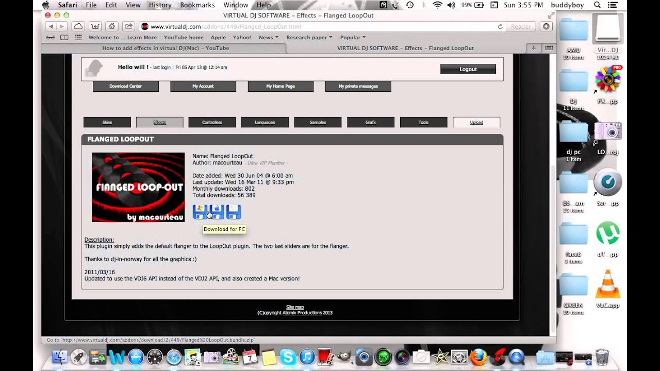Click the Wi-Fi status icon in menu bar

click(437, 5)
